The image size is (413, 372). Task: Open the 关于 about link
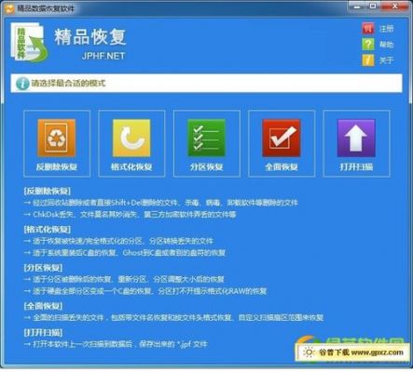pos(386,60)
